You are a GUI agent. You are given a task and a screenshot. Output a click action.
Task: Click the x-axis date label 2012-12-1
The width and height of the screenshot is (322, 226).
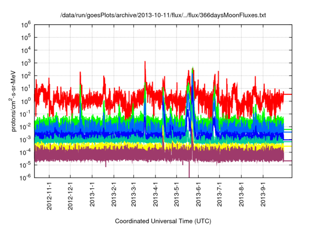[x=70, y=196]
